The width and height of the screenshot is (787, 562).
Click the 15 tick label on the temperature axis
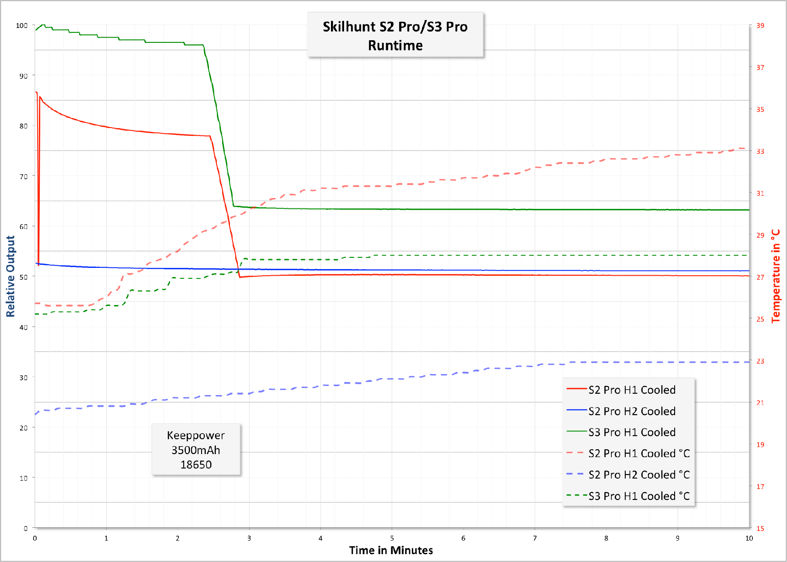(760, 529)
